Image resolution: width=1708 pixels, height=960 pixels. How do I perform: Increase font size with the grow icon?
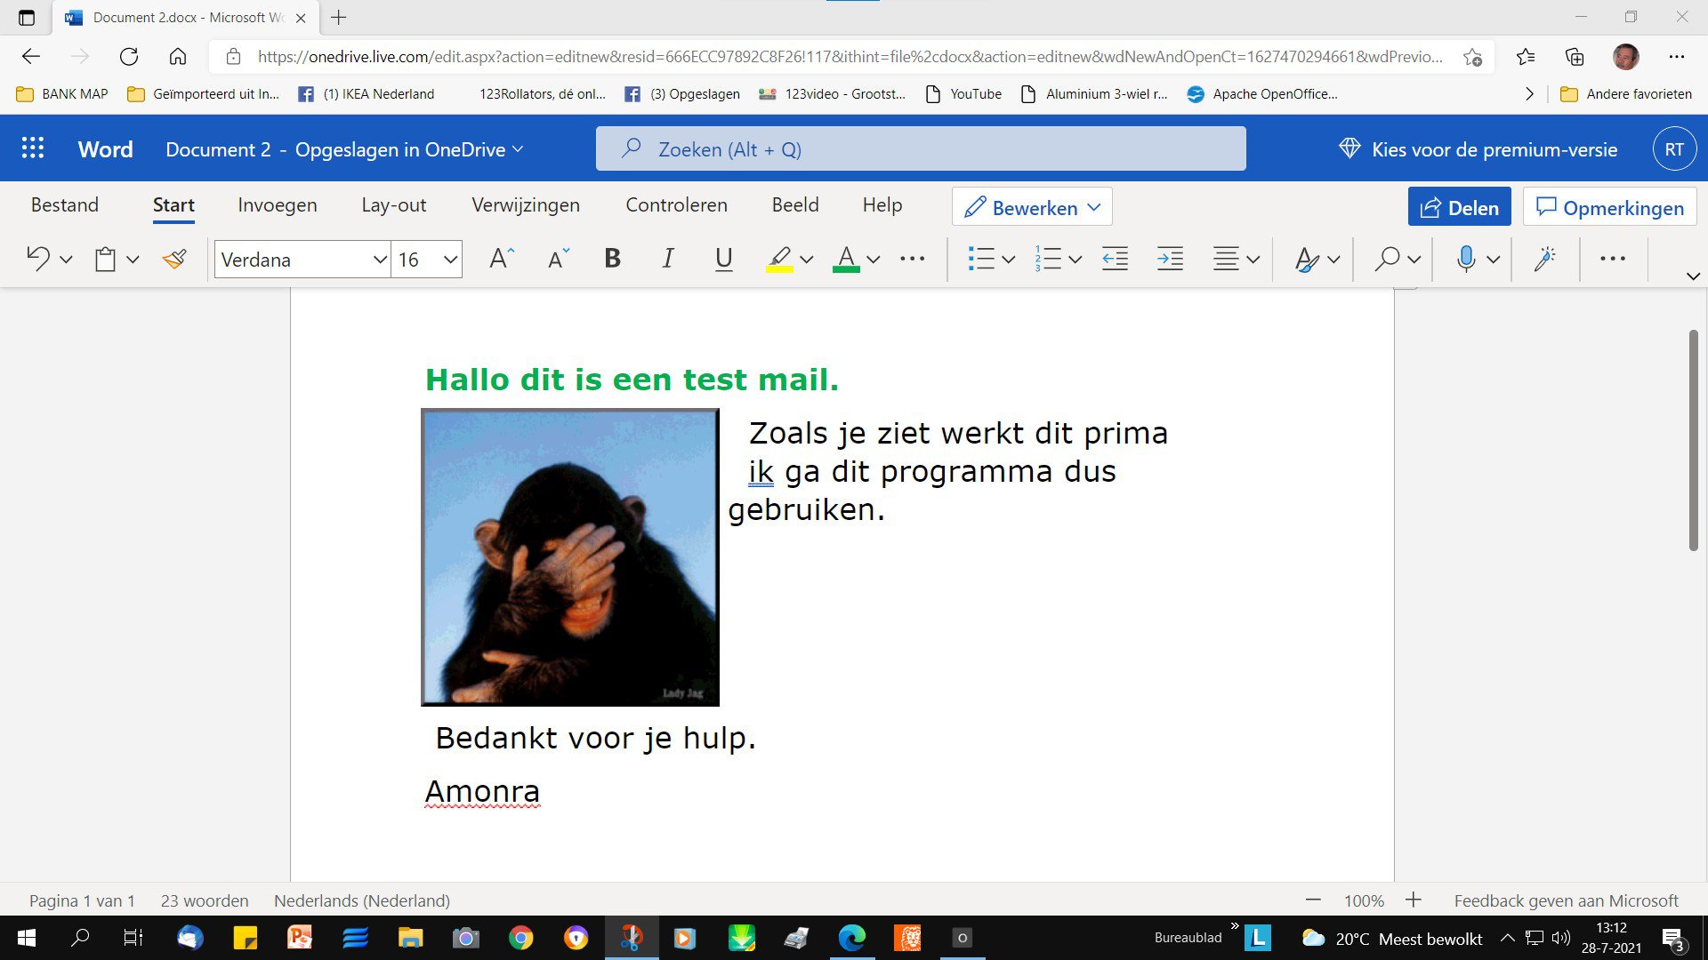502,259
